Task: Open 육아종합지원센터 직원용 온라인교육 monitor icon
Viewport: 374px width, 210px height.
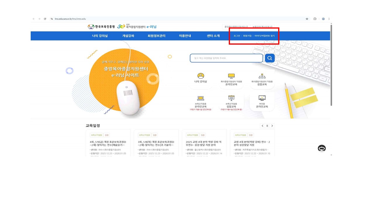Action: pos(231,76)
